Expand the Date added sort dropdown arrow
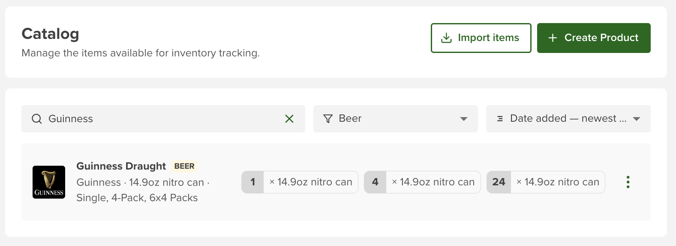Viewport: 676px width, 246px height. tap(637, 119)
